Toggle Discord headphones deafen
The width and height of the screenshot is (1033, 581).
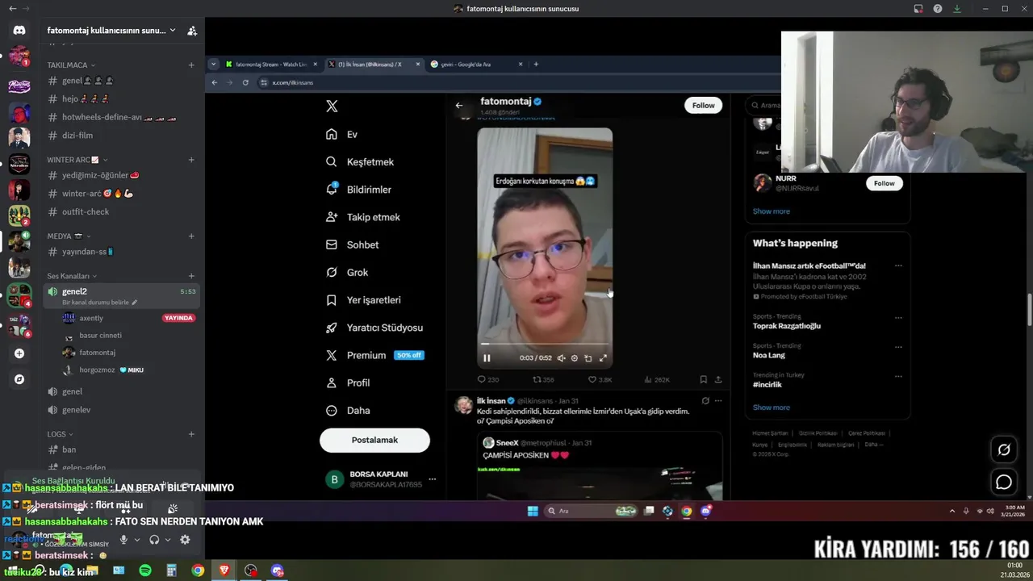point(154,539)
